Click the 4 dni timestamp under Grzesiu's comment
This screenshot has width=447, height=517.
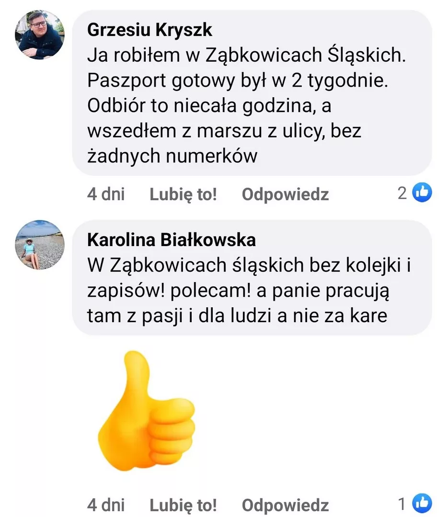[x=106, y=194]
